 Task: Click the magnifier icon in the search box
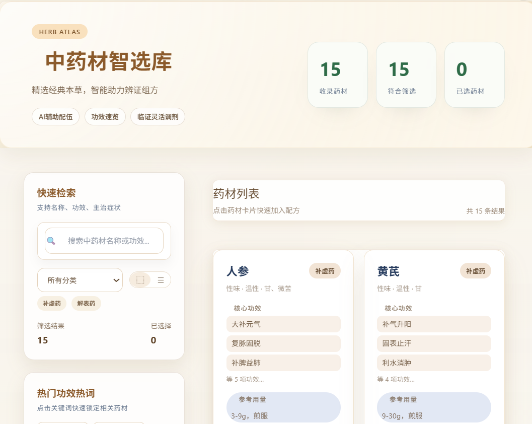click(51, 241)
